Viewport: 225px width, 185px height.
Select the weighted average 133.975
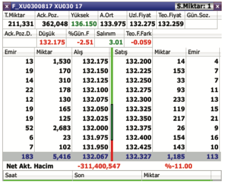(113, 24)
